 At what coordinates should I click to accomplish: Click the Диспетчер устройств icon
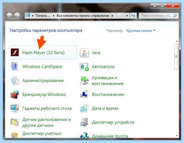pos(84,122)
